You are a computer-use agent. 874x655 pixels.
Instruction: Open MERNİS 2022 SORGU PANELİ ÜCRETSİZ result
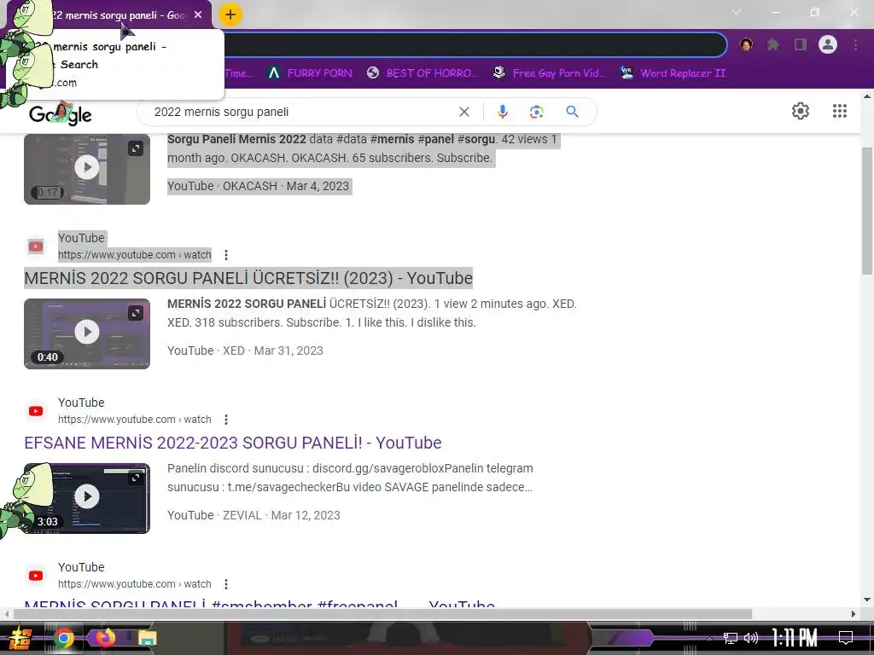[248, 278]
